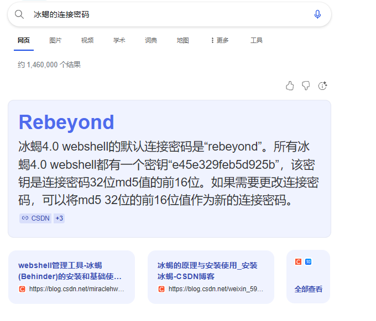Click the blue 知 icon above 全部查看
Image resolution: width=376 pixels, height=321 pixels.
coord(309,261)
